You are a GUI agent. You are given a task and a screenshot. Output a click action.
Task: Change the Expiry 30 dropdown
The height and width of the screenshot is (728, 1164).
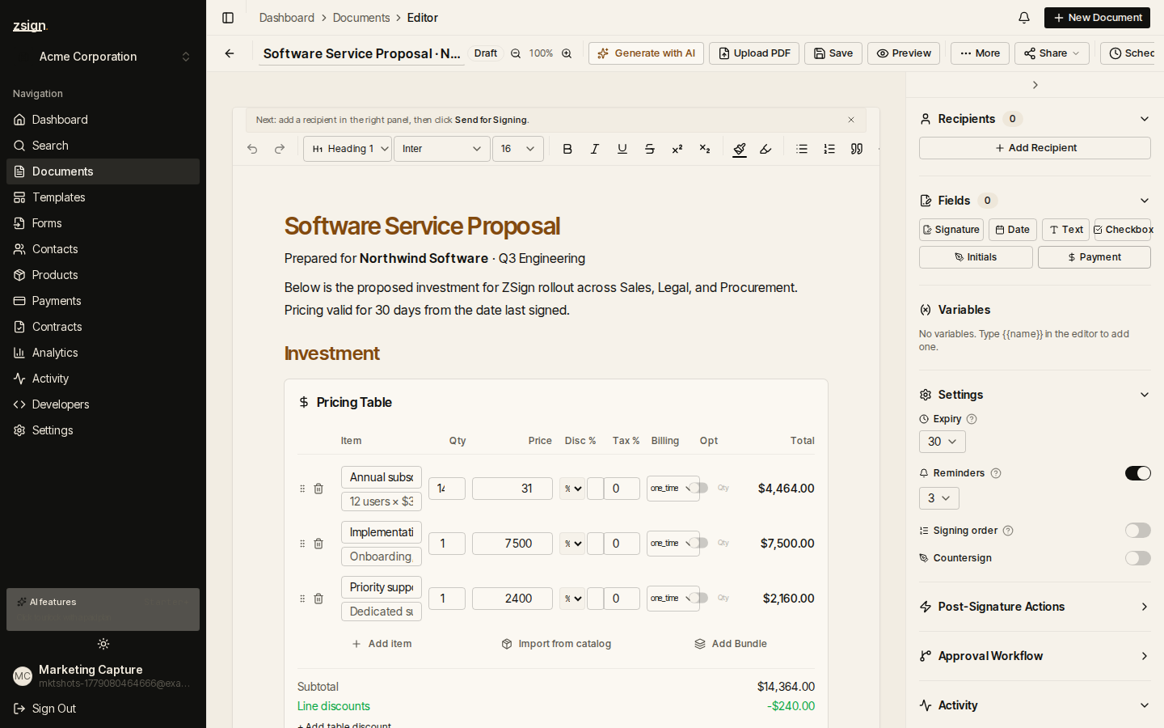tap(943, 442)
